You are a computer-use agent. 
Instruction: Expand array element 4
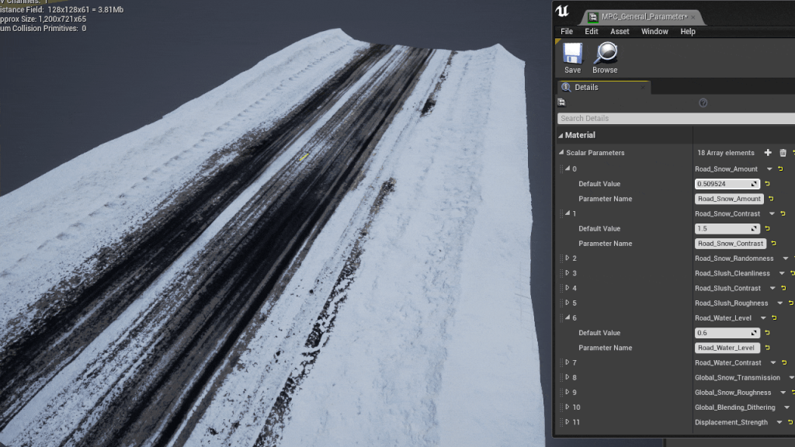tap(568, 288)
